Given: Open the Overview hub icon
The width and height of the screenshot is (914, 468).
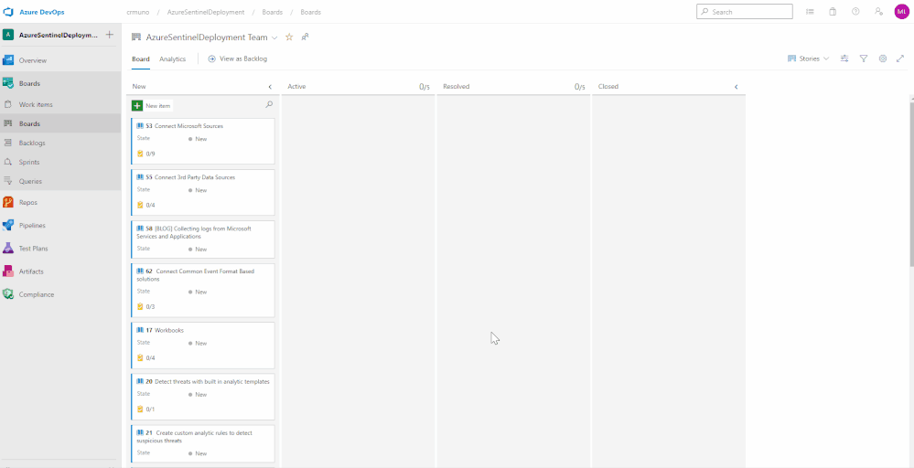Looking at the screenshot, I should 8,60.
